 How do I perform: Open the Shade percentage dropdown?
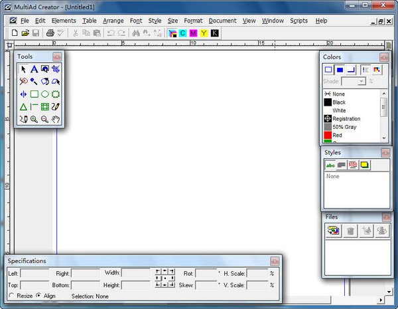362,81
